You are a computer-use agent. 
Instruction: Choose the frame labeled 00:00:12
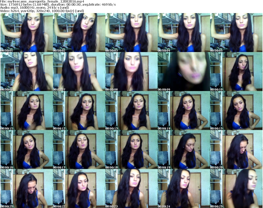pyautogui.click(x=79, y=111)
